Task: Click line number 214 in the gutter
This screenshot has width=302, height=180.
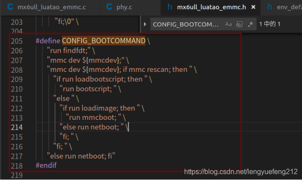Action: [x=17, y=127]
